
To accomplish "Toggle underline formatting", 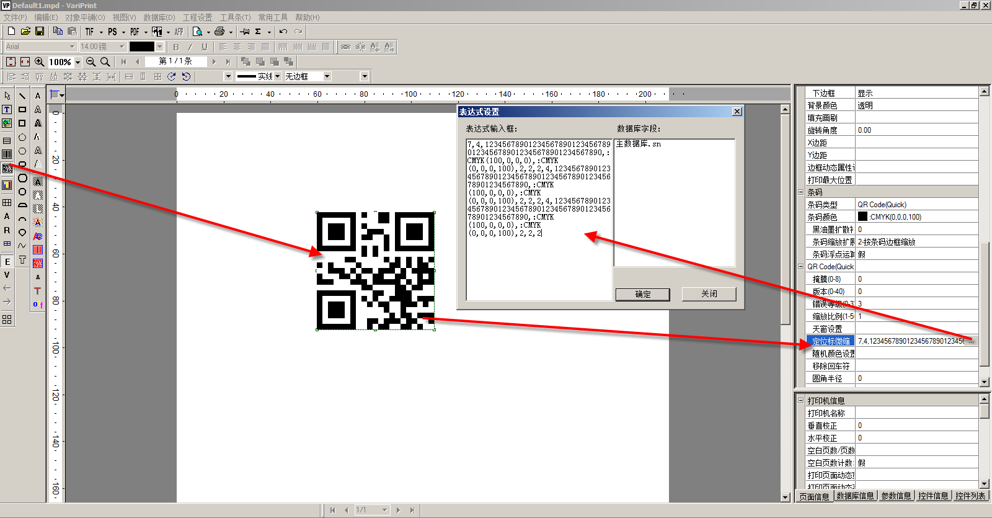I will 205,47.
